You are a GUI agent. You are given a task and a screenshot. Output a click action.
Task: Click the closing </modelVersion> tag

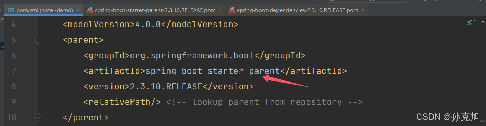200,25
